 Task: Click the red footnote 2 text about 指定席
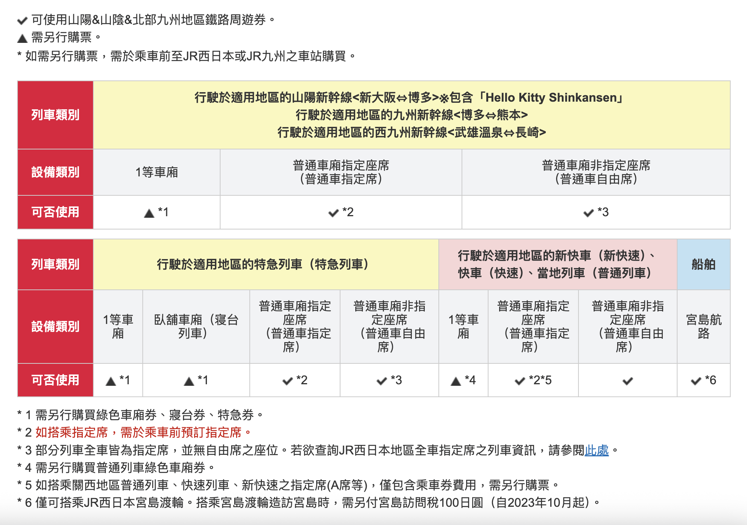coord(143,432)
